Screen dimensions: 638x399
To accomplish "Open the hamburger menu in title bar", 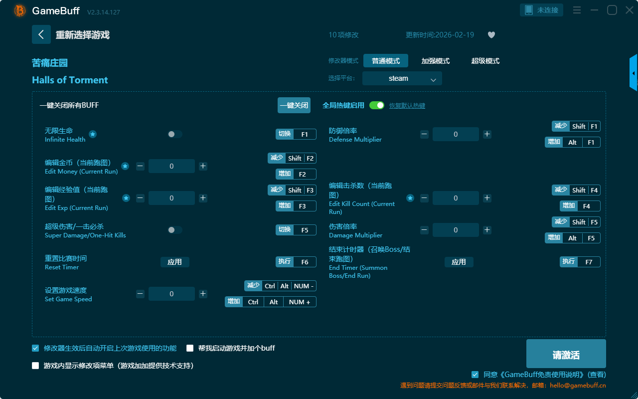I will pos(577,10).
